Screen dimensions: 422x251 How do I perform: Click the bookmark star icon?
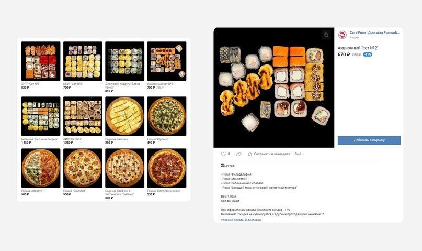point(250,154)
